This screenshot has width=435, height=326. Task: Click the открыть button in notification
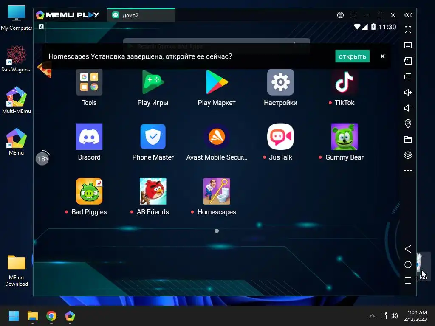tap(352, 56)
